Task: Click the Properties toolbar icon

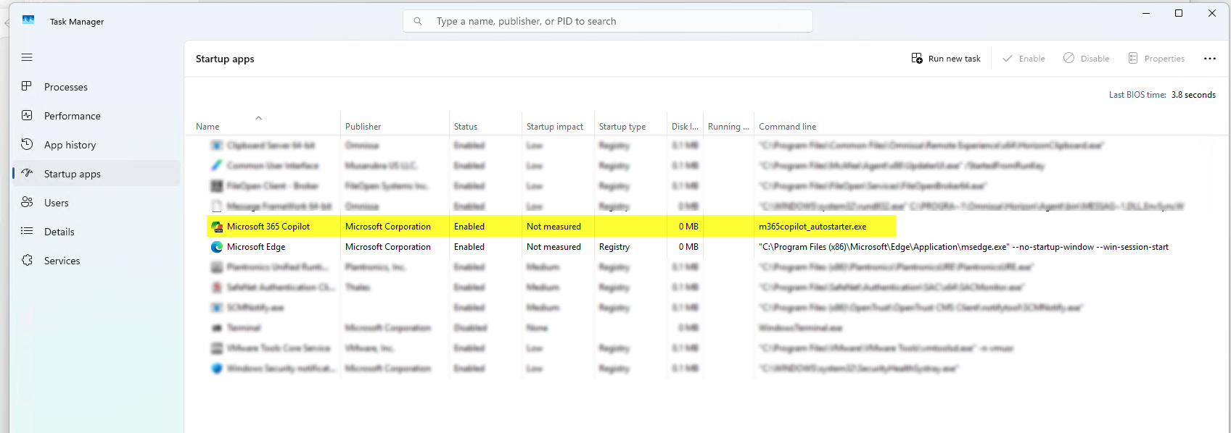Action: [1133, 58]
